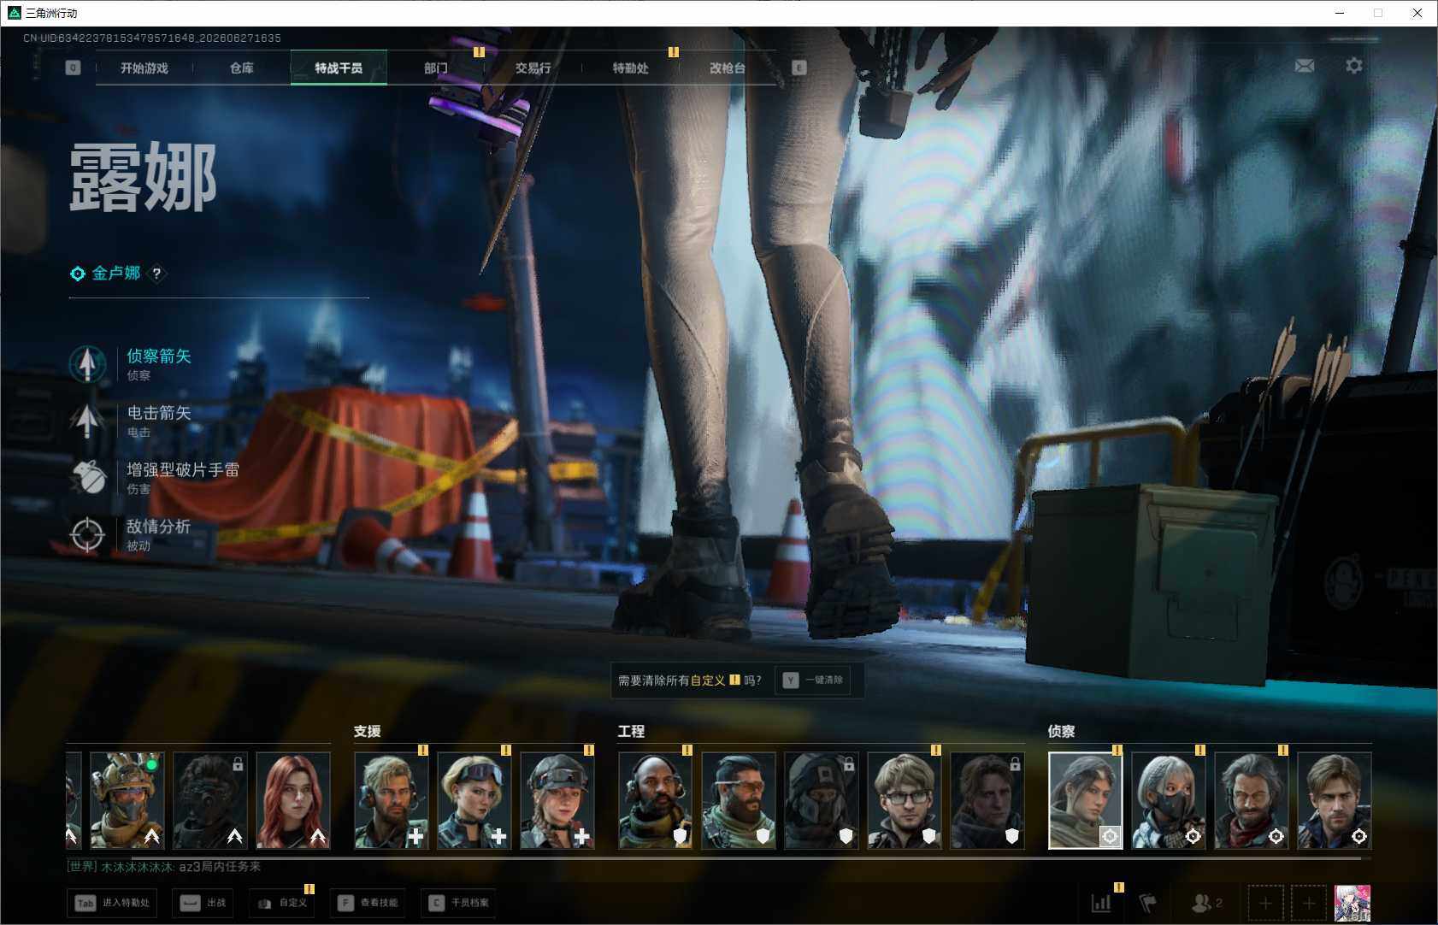Click 干员档案 button
1438x925 pixels.
click(458, 903)
